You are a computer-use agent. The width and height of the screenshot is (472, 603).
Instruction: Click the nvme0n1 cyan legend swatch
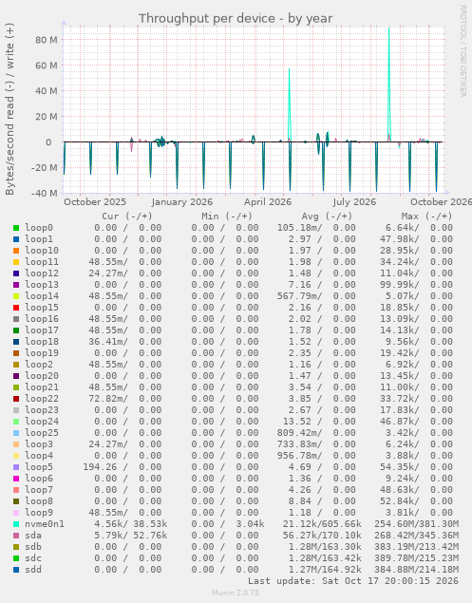pyautogui.click(x=16, y=524)
